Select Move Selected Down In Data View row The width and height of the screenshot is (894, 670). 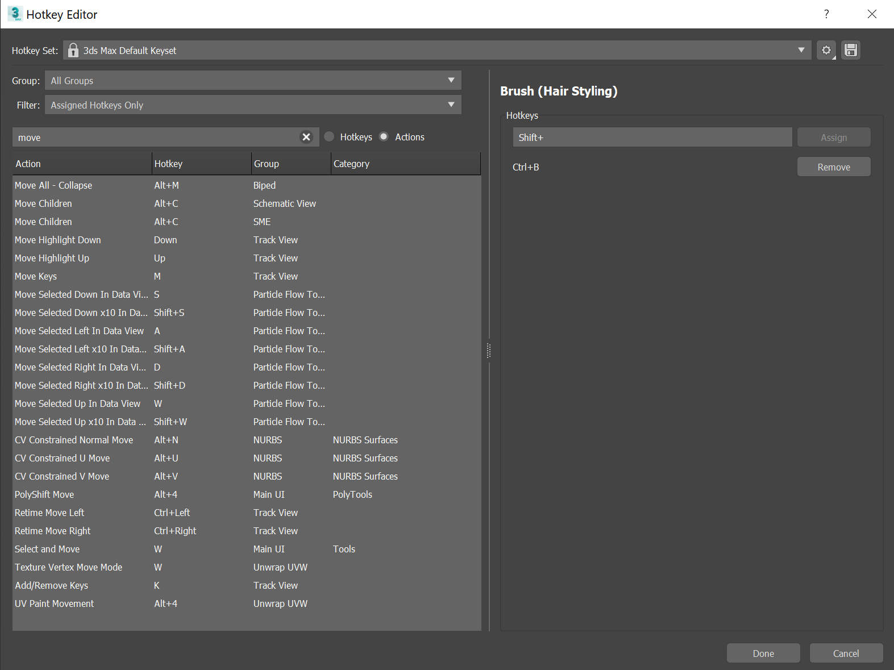point(247,294)
